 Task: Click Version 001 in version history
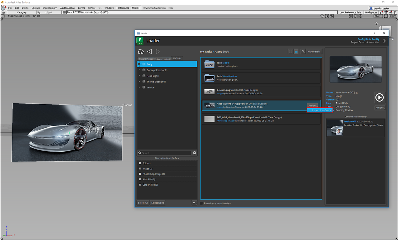(x=350, y=121)
